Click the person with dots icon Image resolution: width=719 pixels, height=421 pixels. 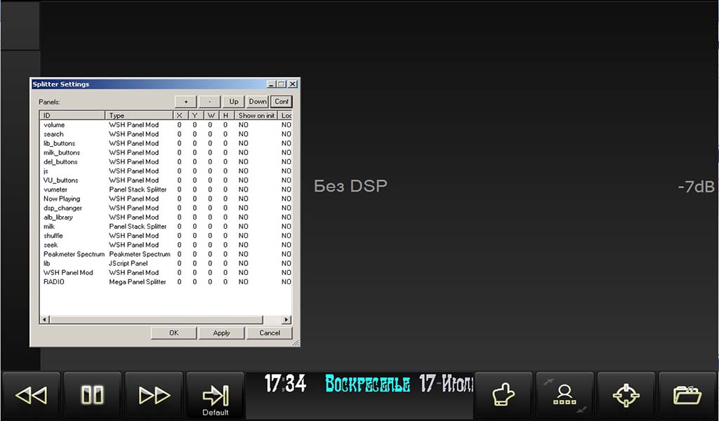click(565, 395)
